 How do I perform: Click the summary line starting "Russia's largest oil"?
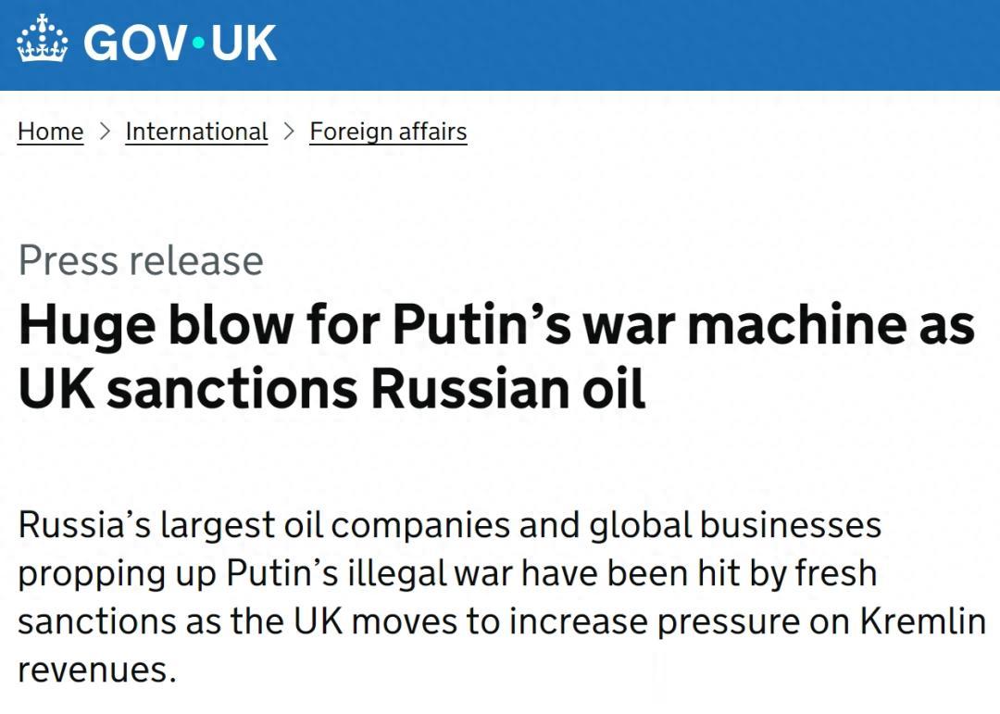pyautogui.click(x=448, y=525)
